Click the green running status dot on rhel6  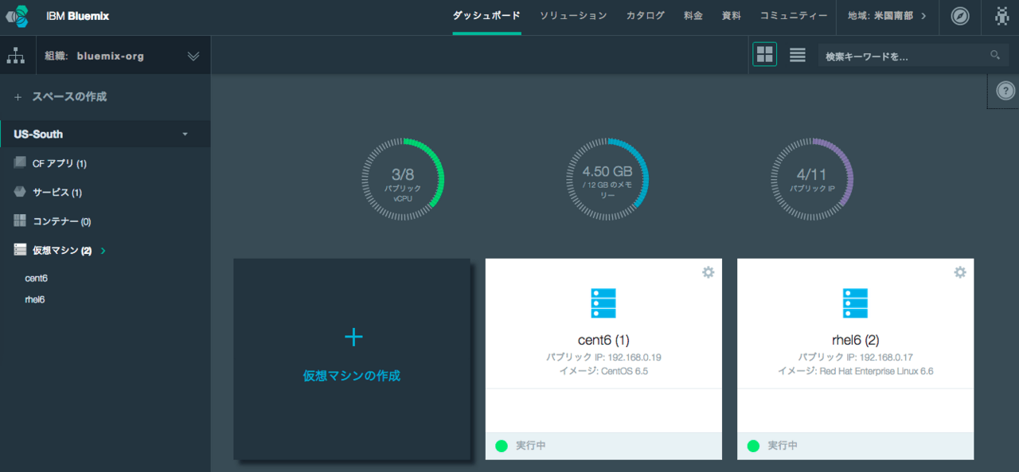click(753, 446)
